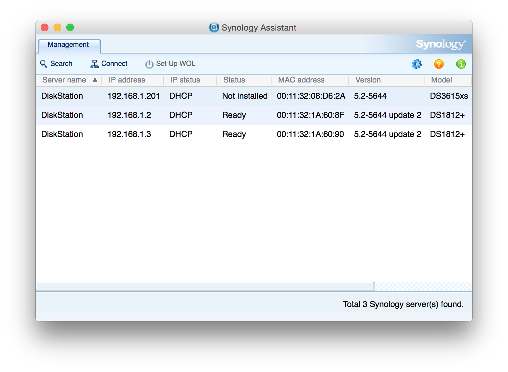This screenshot has height=372, width=508.
Task: Click Ready status of 192.168.1.3 row
Action: [234, 134]
